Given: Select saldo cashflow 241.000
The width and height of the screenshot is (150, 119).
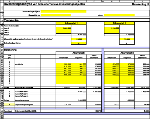Looking at the screenshot, I should [x=94, y=75].
